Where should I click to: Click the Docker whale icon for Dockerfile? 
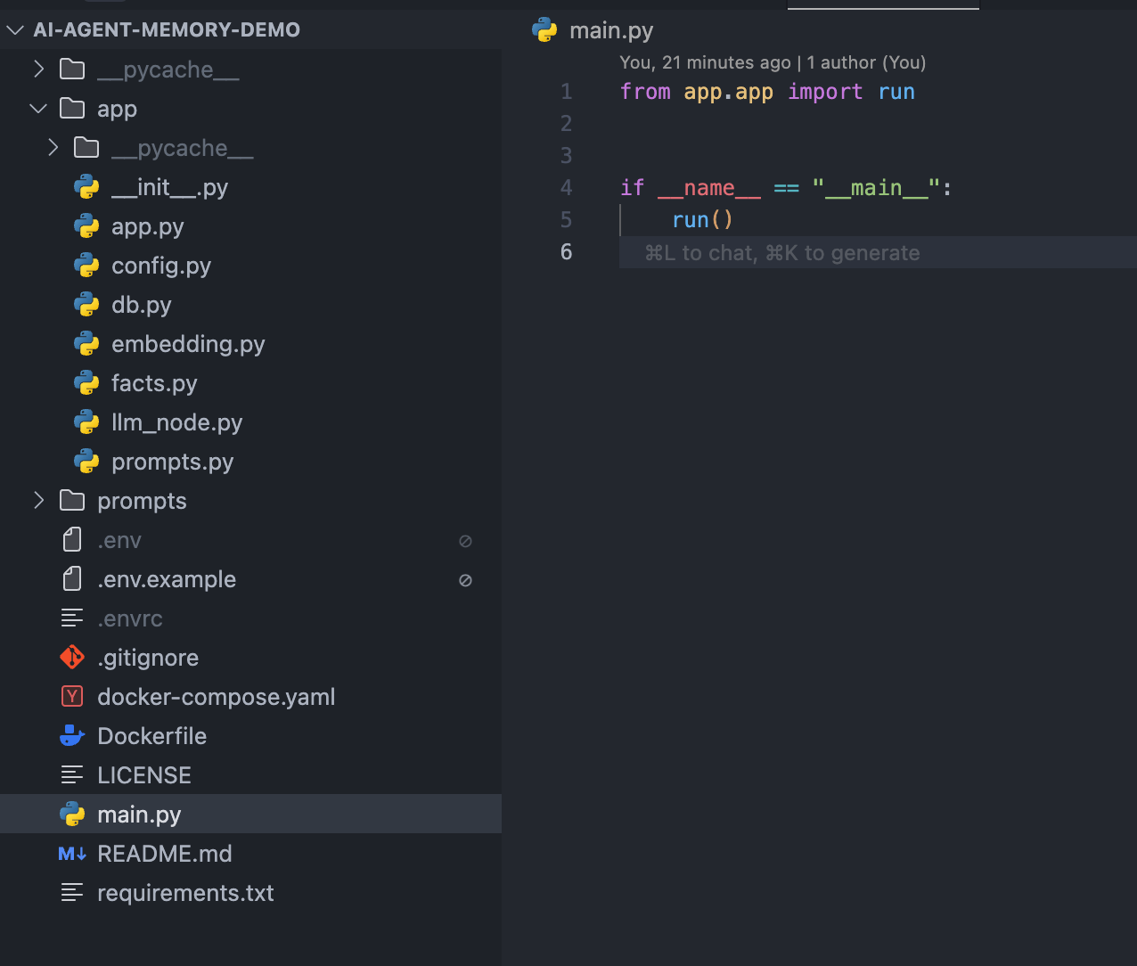(x=71, y=736)
